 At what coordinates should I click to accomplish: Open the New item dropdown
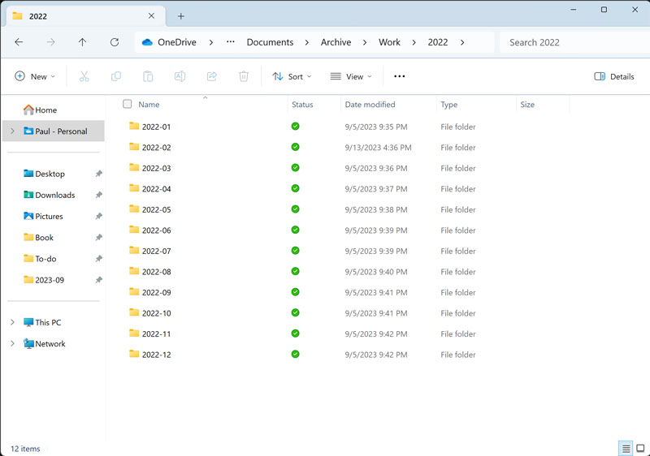tap(35, 76)
